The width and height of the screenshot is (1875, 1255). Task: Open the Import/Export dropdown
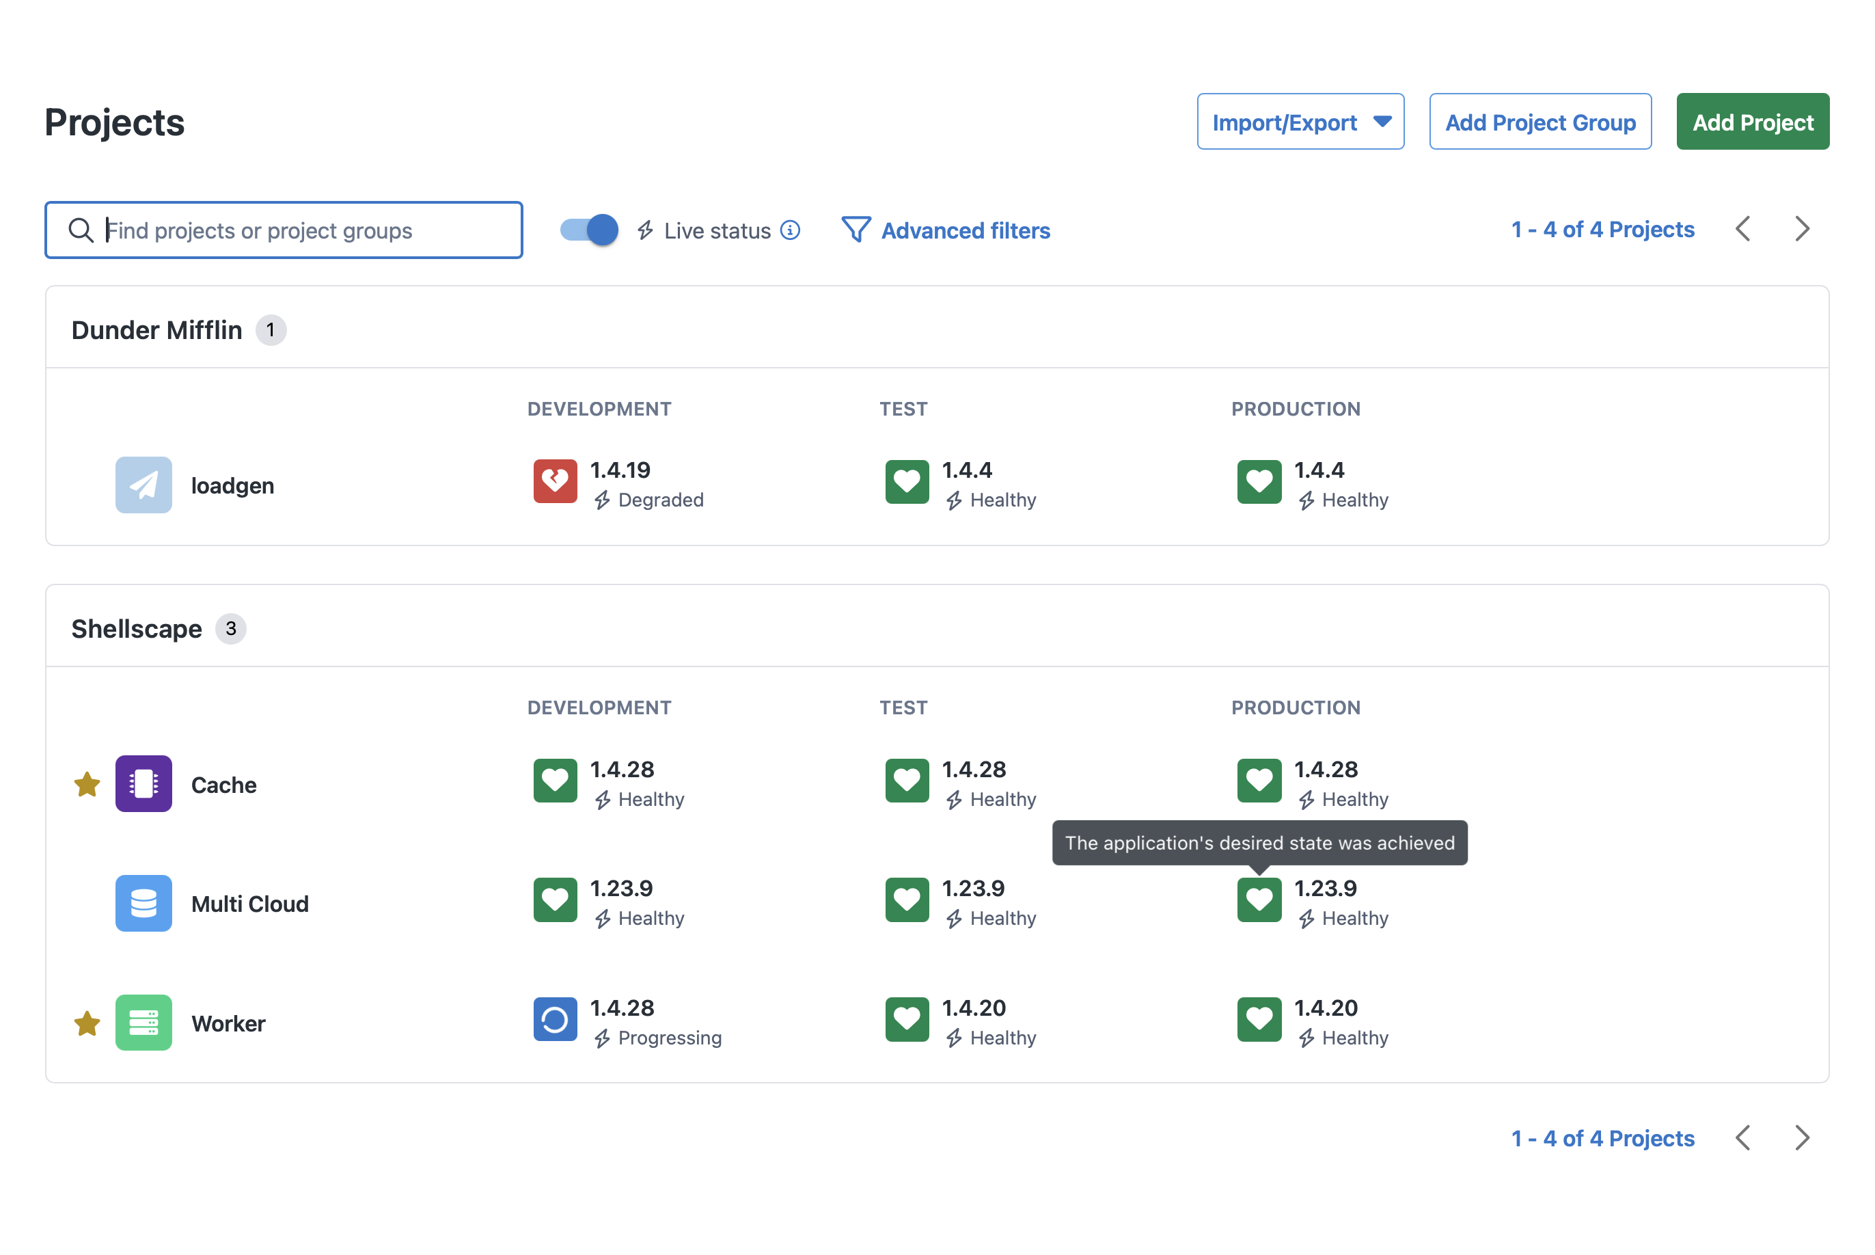point(1300,122)
